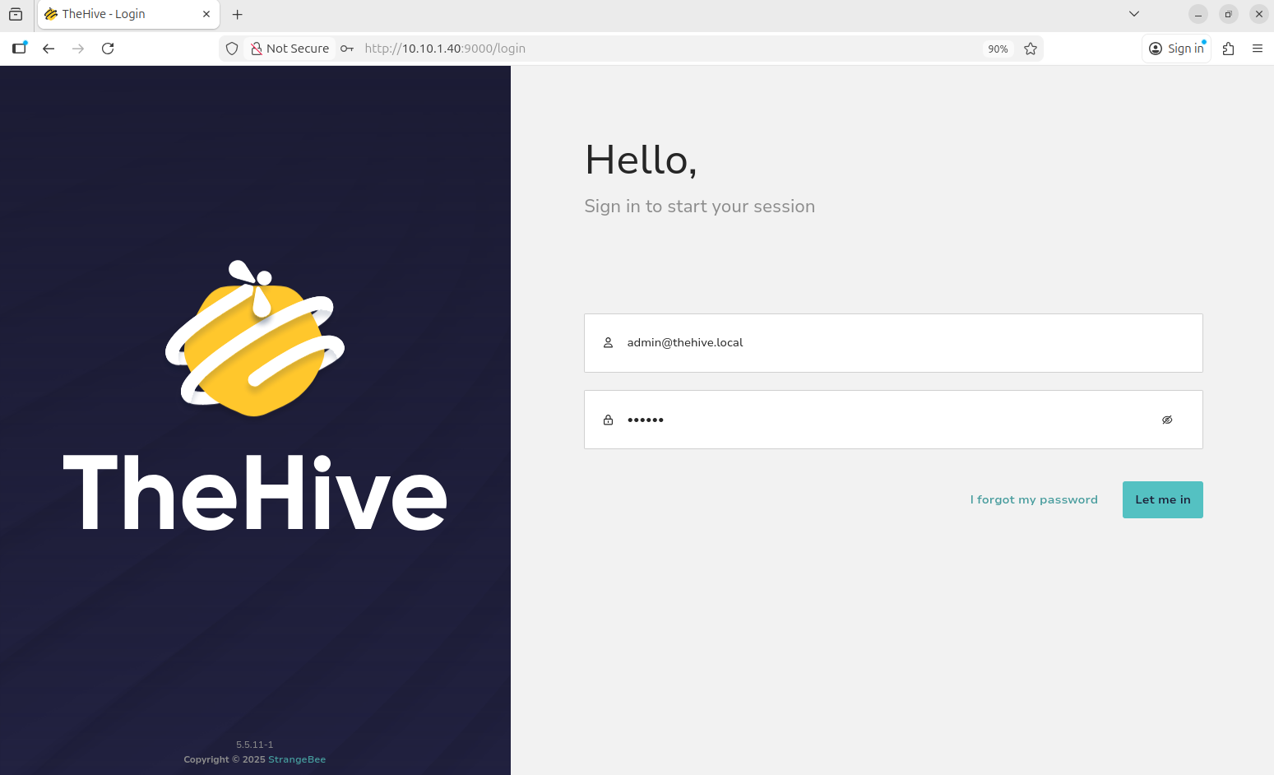The image size is (1274, 775).
Task: Click the Let me in button
Action: tap(1162, 499)
